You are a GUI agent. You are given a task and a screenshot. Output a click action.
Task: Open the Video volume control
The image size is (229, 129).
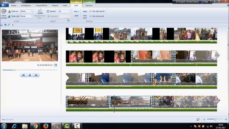click(4, 14)
